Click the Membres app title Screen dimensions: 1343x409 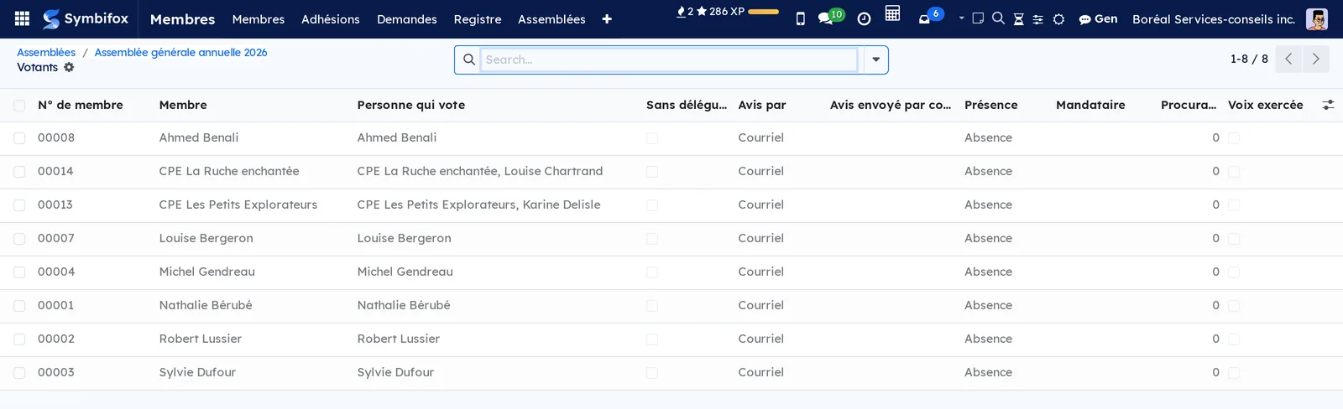tap(182, 19)
